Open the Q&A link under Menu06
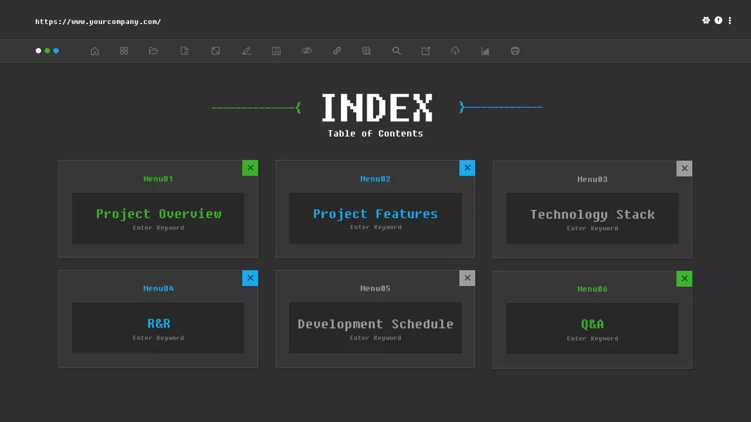The width and height of the screenshot is (751, 422). pyautogui.click(x=593, y=324)
